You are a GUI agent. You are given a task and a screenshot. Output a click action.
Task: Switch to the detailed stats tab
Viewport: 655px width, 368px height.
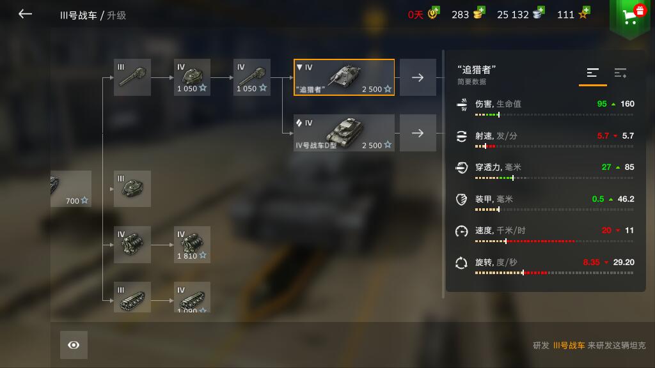620,73
